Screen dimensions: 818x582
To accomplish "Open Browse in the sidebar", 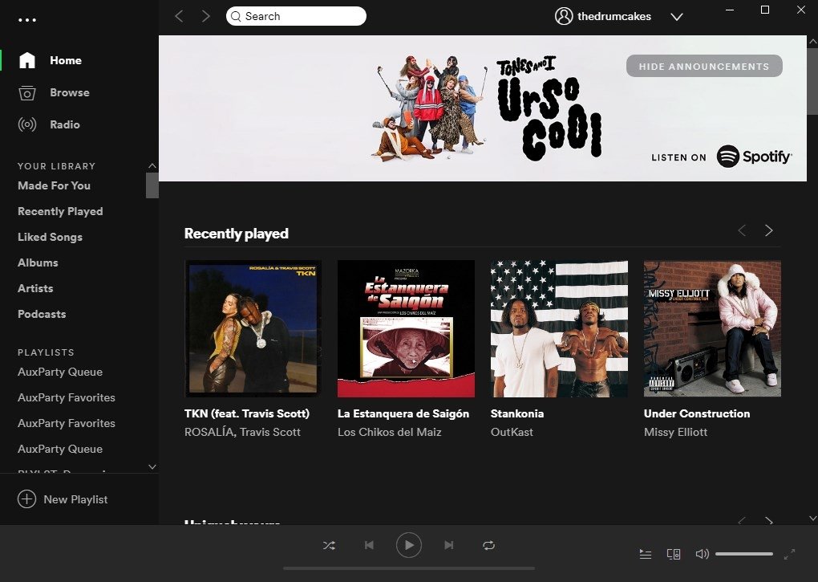I will pos(70,92).
